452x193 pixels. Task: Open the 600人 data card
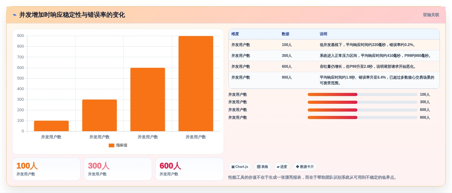pos(189,169)
